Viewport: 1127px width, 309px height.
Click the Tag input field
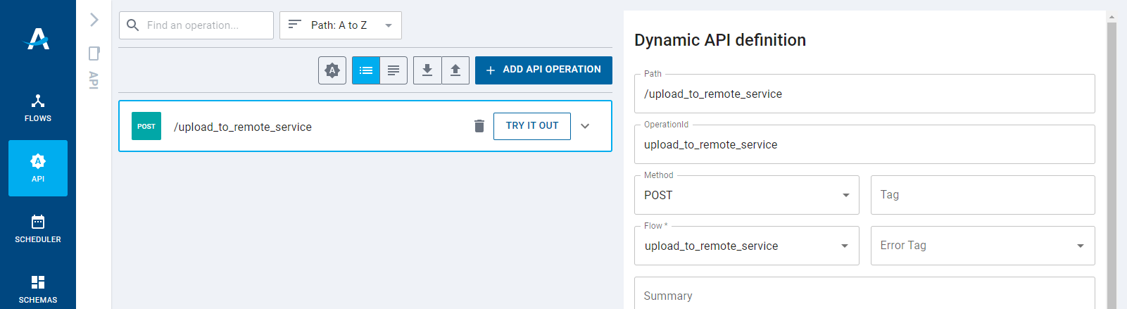(x=983, y=195)
